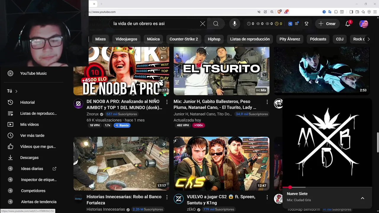Image resolution: width=379 pixels, height=213 pixels.
Task: Open the browser extensions puzzle icon
Action: pos(336,12)
